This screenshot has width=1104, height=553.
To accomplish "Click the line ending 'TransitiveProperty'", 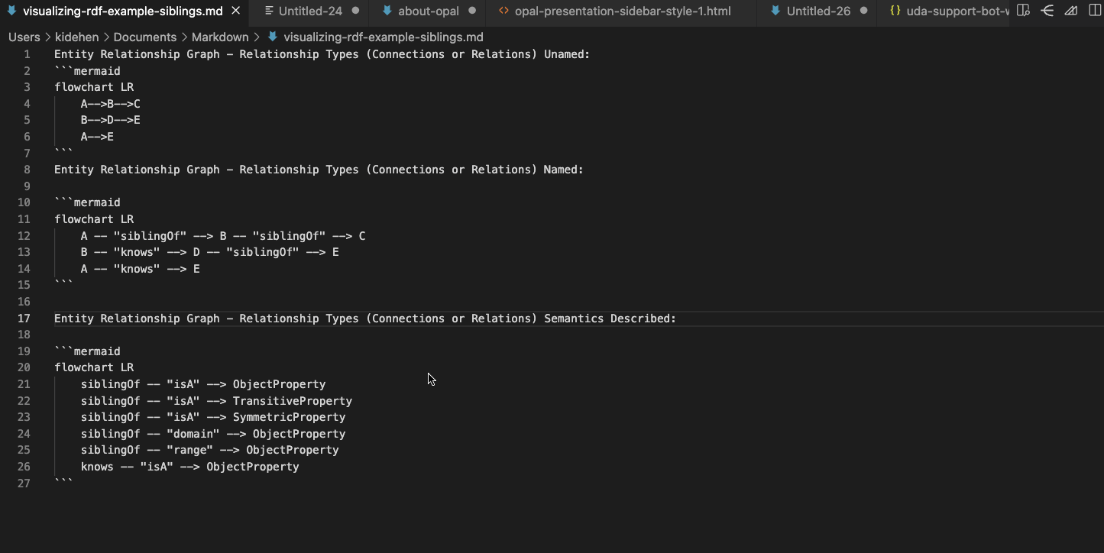I will 216,401.
